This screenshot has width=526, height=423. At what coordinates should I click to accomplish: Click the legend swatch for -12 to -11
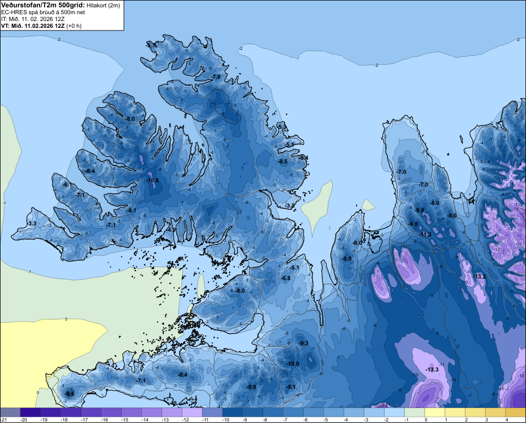192,412
